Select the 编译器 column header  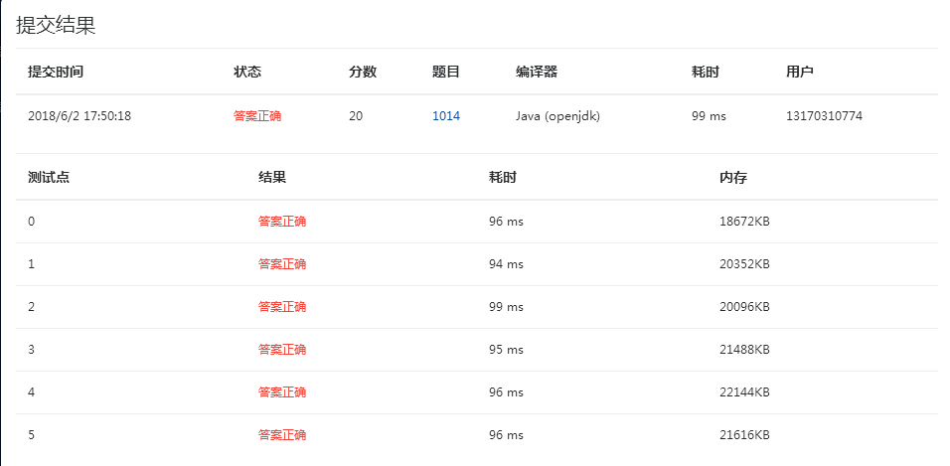[537, 73]
